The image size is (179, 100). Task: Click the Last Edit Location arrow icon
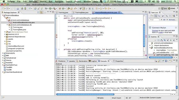pyautogui.click(x=106, y=9)
